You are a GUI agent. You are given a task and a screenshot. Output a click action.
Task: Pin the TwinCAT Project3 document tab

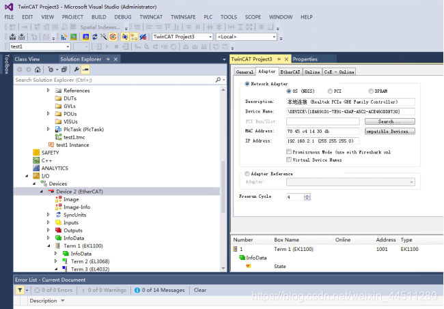coord(279,59)
